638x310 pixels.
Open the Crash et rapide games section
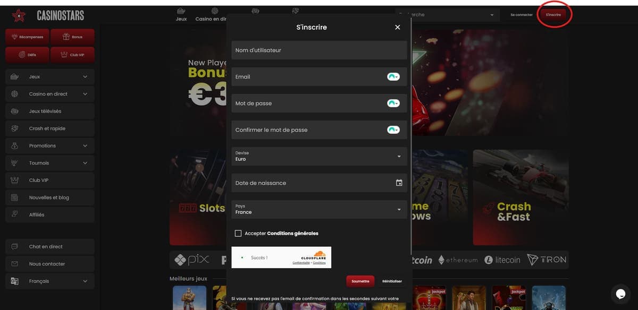(x=49, y=128)
